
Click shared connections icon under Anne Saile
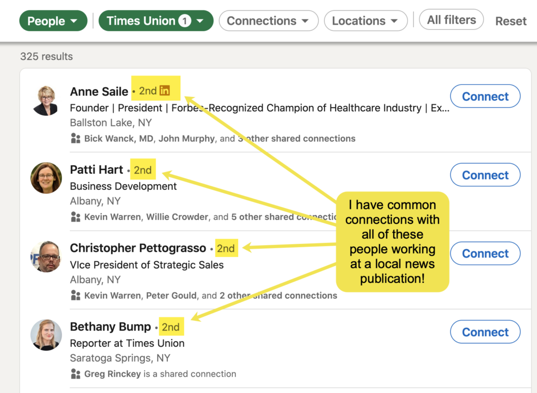click(x=76, y=139)
